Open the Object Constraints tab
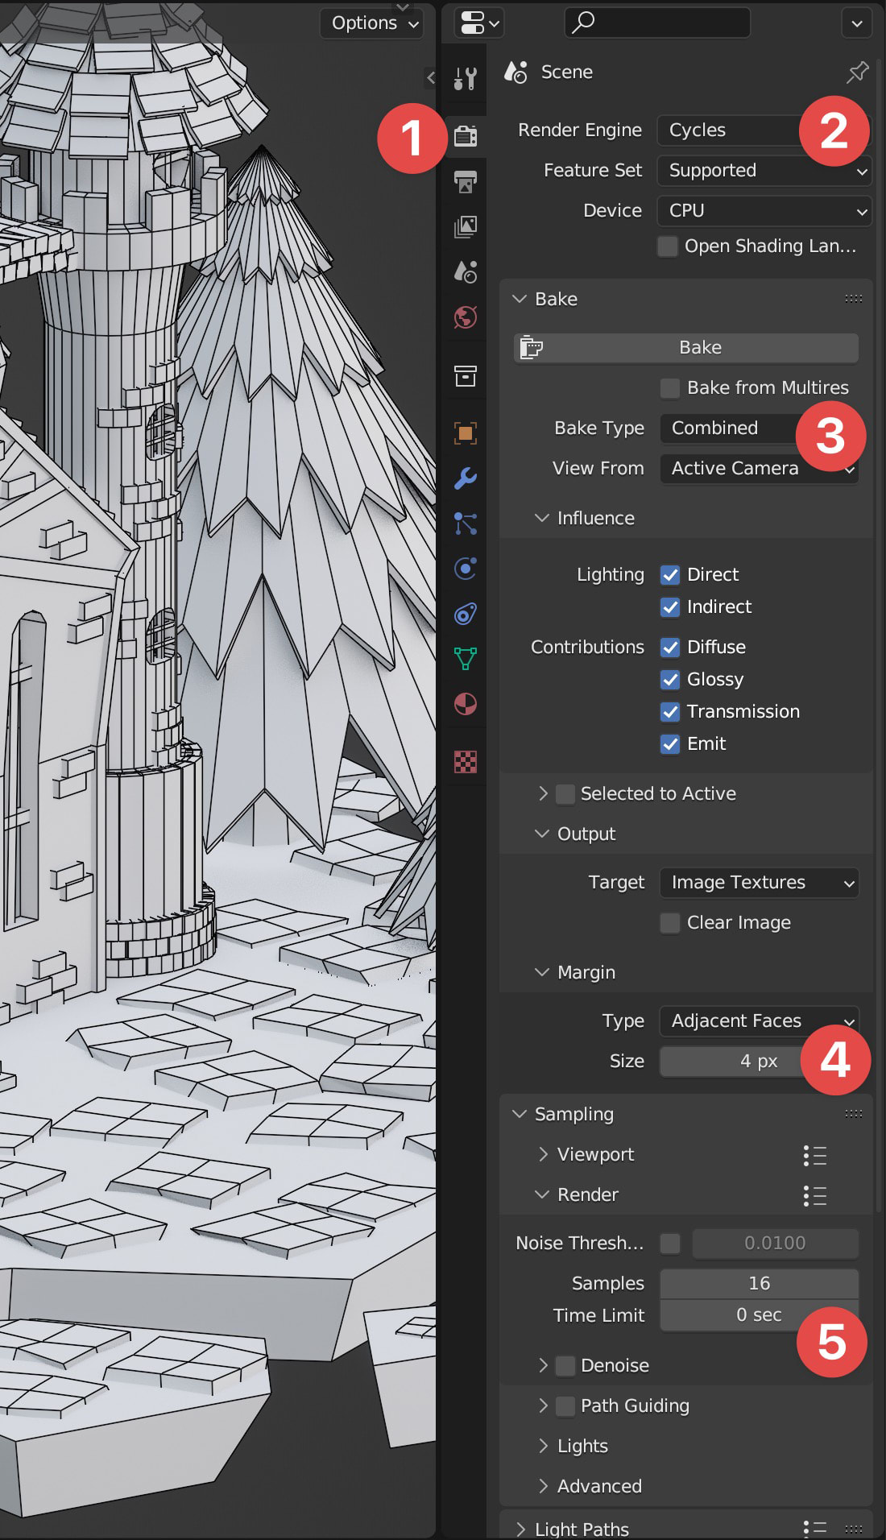 click(x=466, y=614)
